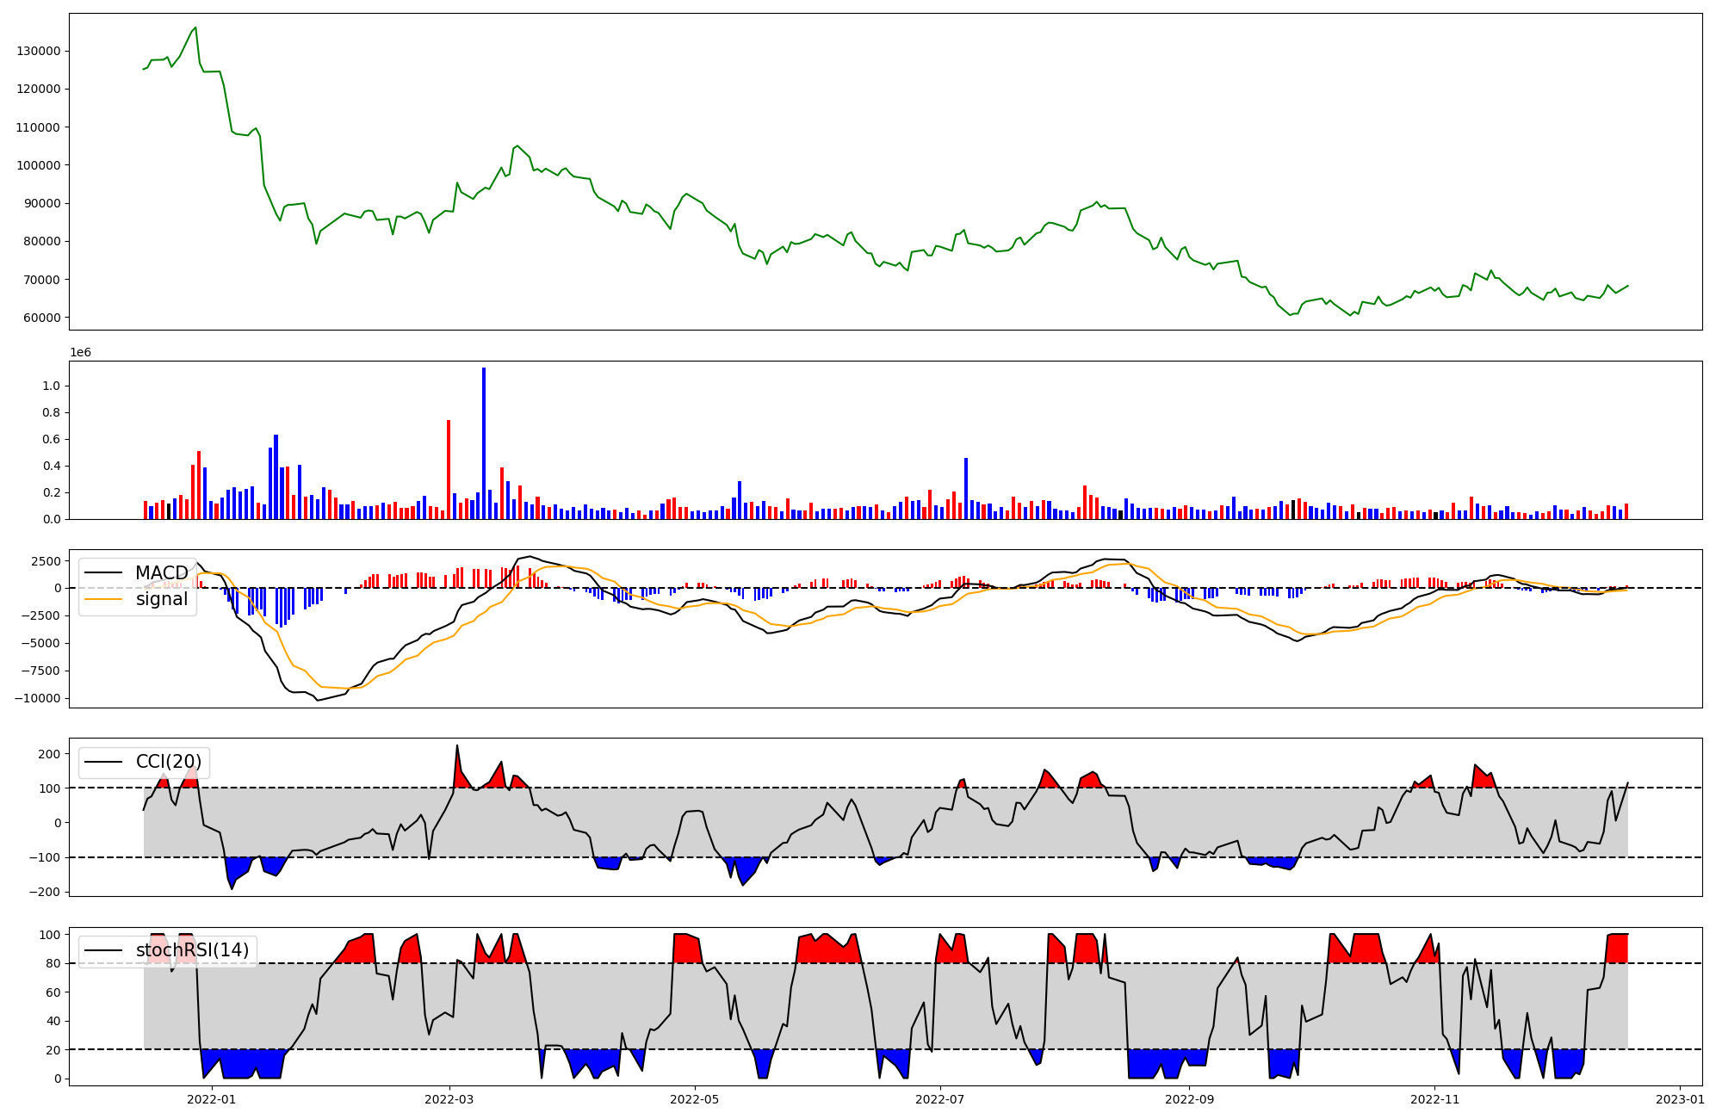Screen dimensions: 1722x1119
Task: Click the 2022-03 x-axis label
Action: (449, 1099)
